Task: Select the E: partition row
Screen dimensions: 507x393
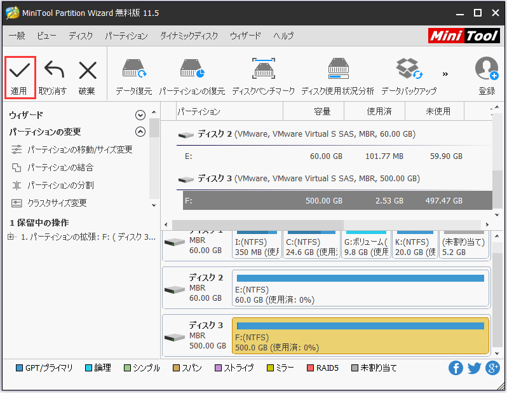Action: point(337,156)
